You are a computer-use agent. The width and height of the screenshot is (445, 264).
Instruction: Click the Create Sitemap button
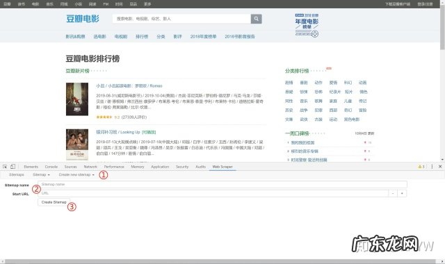click(54, 202)
